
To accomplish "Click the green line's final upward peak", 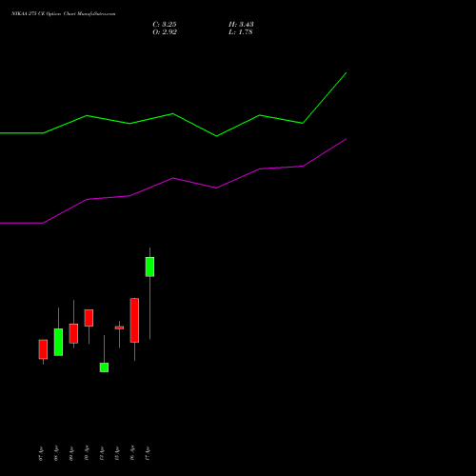I will [x=347, y=72].
